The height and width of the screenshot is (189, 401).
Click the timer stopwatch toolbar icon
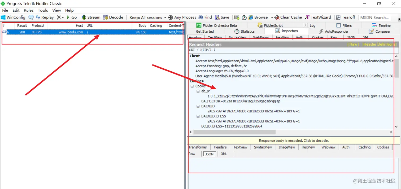[244, 17]
